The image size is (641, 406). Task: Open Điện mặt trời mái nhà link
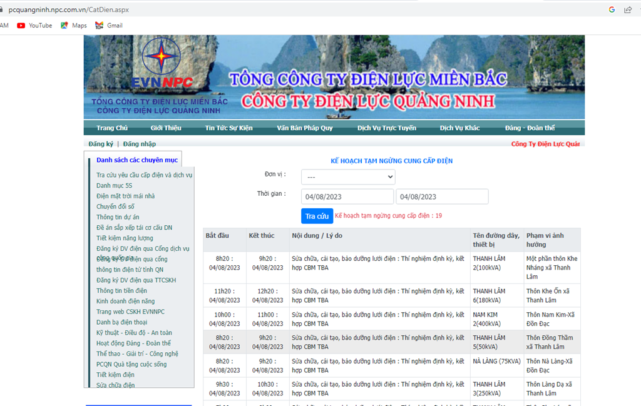[x=125, y=196]
